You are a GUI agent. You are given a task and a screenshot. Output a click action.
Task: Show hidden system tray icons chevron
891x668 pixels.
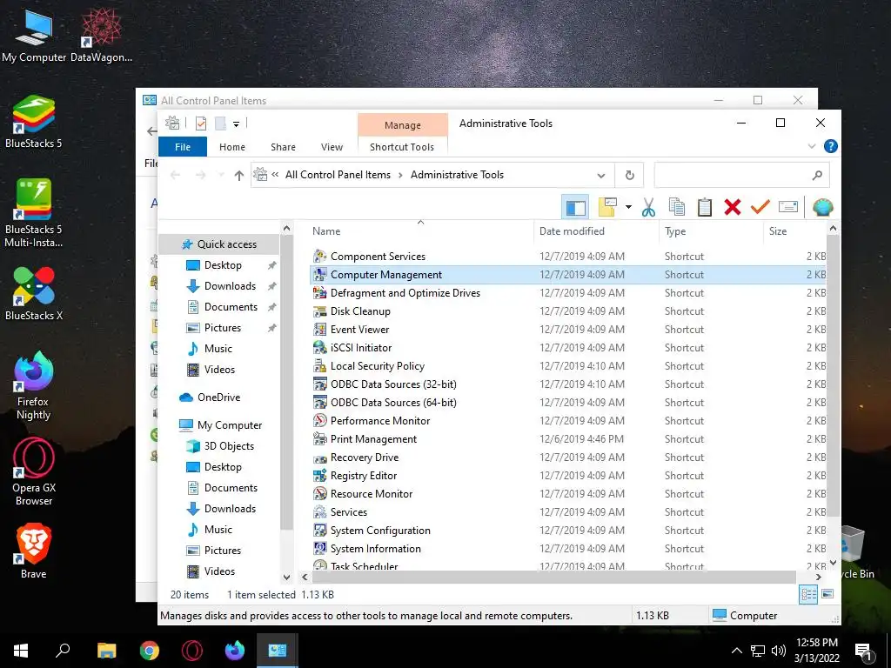click(736, 651)
